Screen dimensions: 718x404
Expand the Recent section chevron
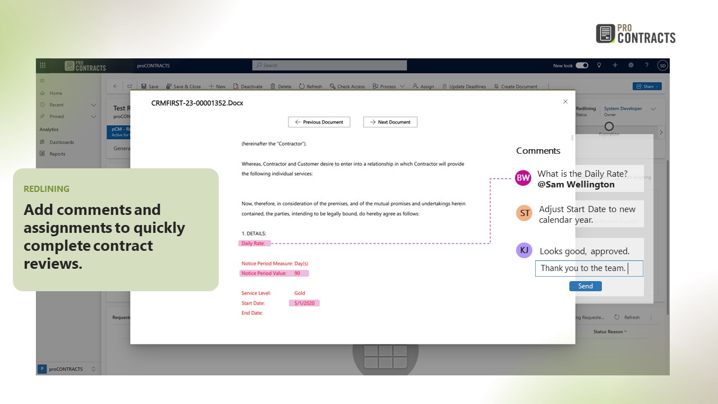93,105
